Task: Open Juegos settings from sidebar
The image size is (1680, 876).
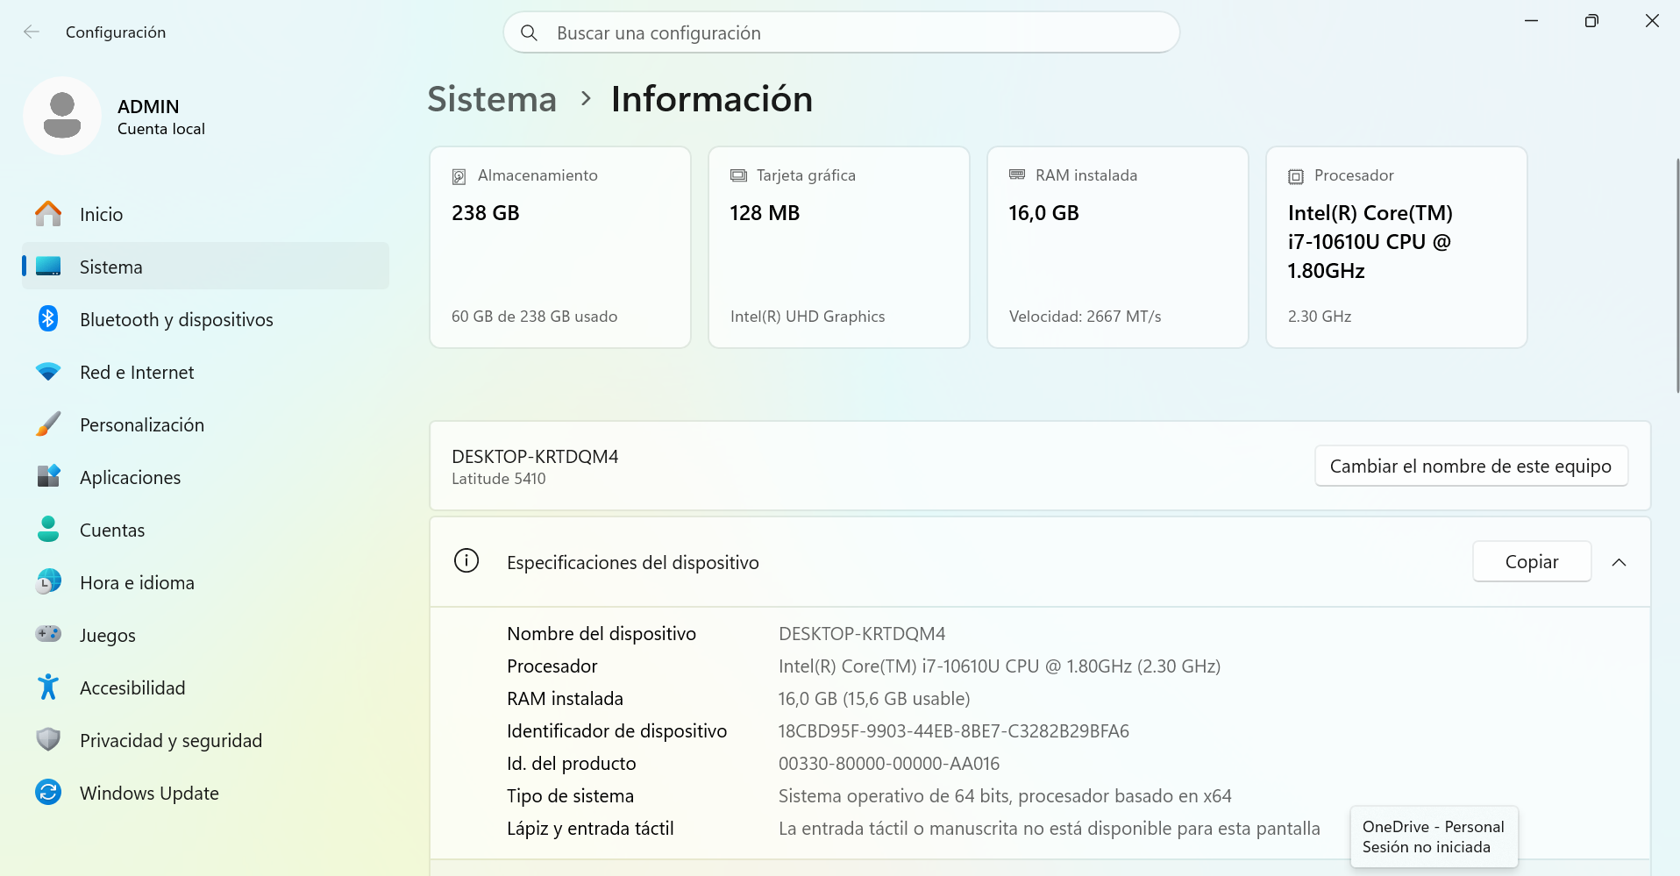Action: (x=107, y=635)
